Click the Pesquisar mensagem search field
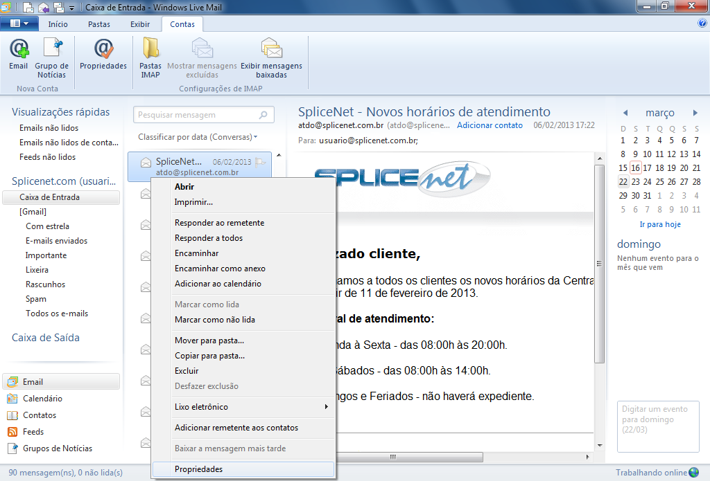Screen dimensions: 710x481 click(x=204, y=115)
